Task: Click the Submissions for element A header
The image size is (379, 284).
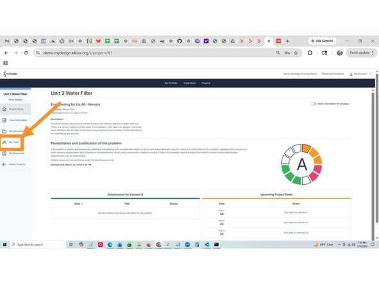Action: tap(125, 194)
